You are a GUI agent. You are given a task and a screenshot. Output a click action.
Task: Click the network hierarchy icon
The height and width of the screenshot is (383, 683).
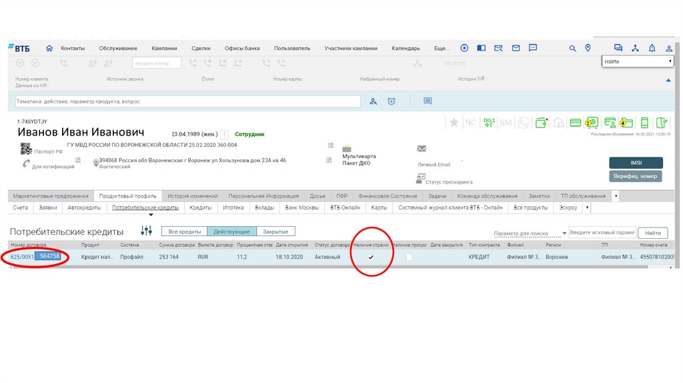(635, 48)
